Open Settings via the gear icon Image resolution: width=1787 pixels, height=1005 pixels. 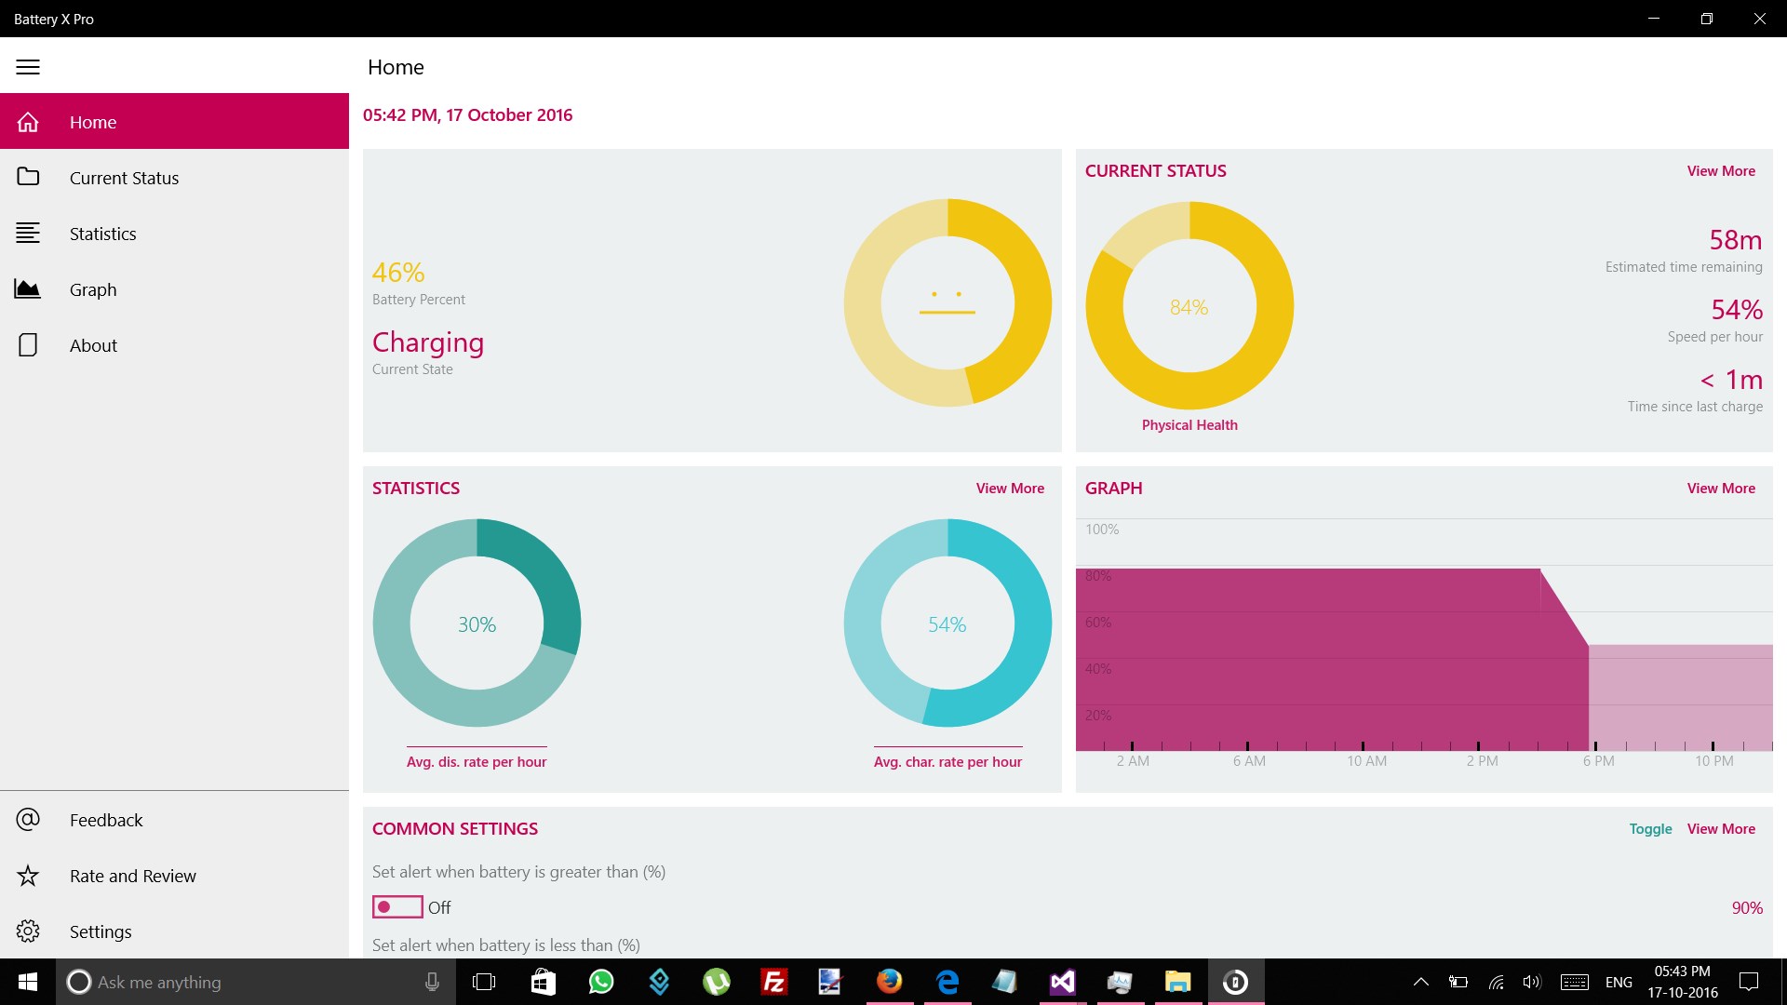click(x=28, y=931)
